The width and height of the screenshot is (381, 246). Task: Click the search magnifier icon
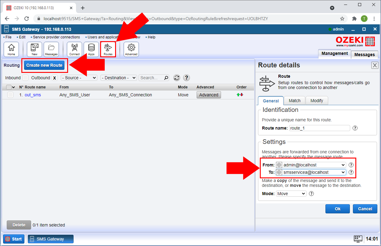[166, 78]
